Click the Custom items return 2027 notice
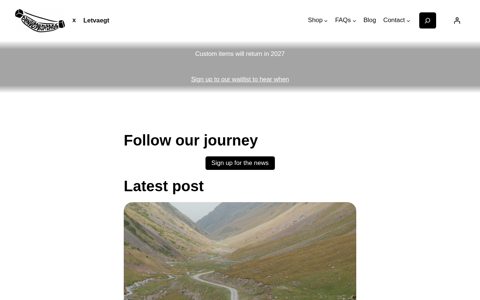The width and height of the screenshot is (480, 300). pyautogui.click(x=240, y=54)
